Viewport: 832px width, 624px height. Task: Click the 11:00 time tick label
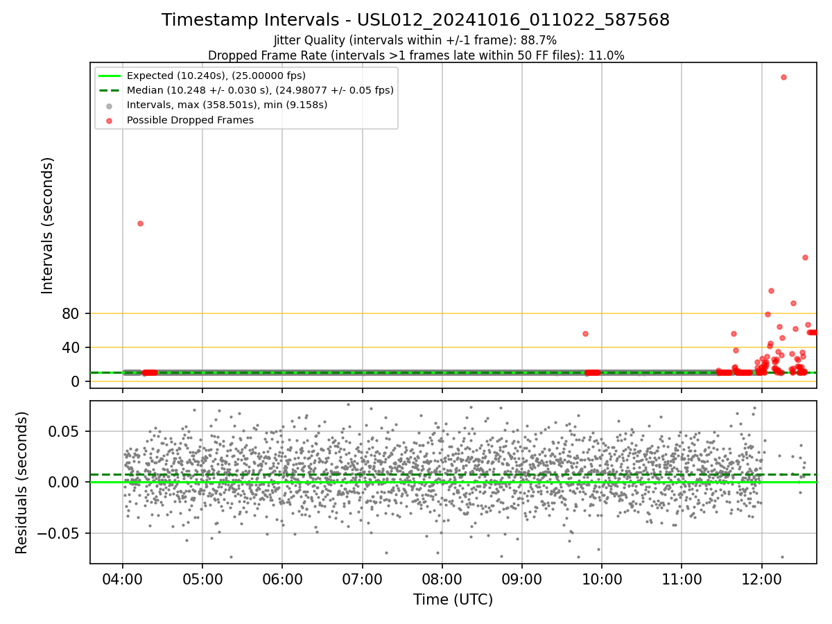tap(682, 578)
